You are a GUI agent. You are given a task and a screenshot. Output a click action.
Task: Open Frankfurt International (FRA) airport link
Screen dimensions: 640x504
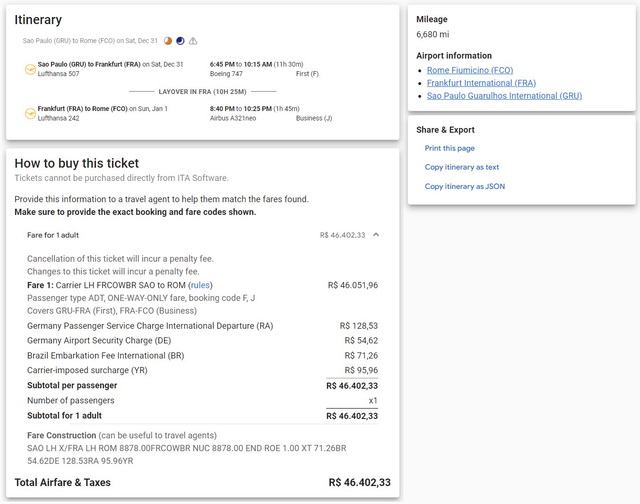coord(481,83)
